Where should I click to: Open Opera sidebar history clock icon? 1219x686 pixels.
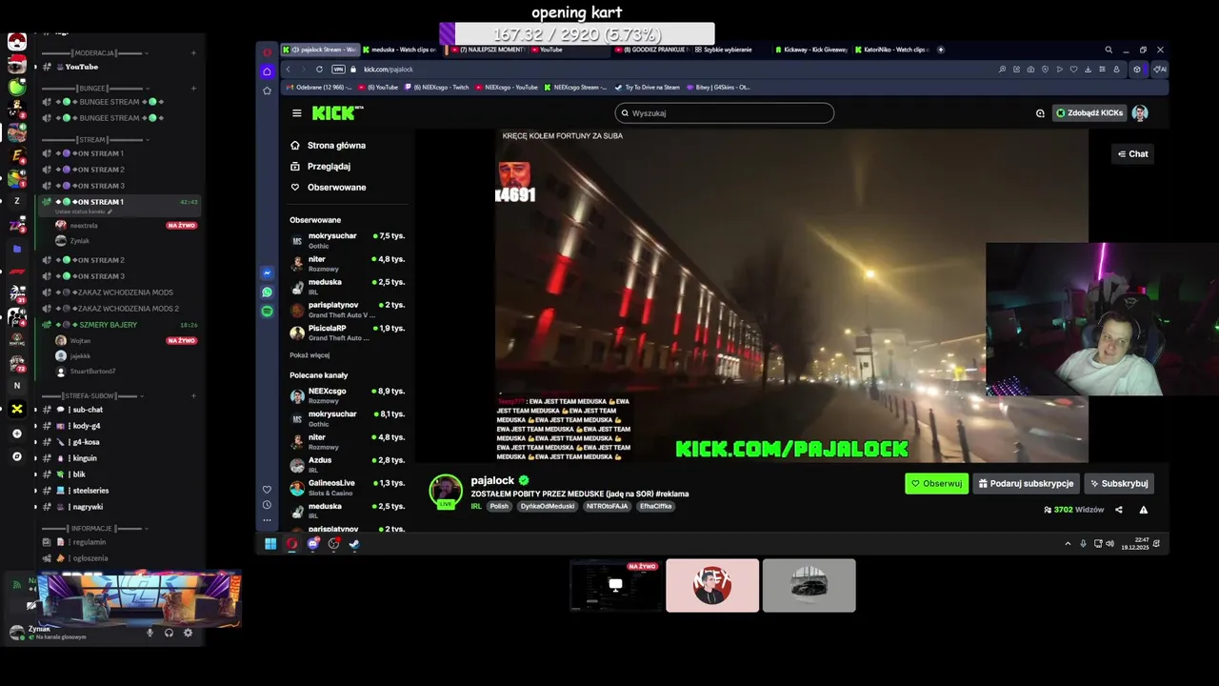267,505
